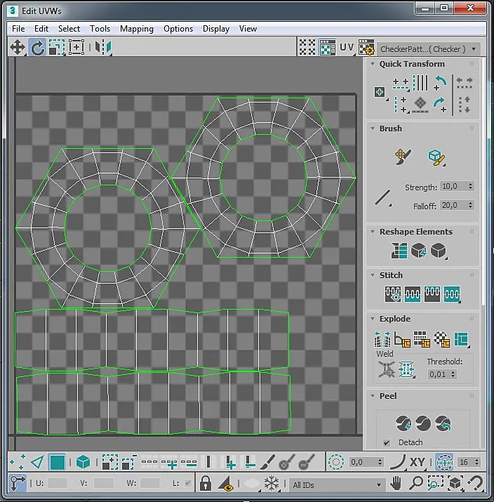Click the Brush Strength spinner arrows
Screen dimensions: 494x502
(x=470, y=186)
